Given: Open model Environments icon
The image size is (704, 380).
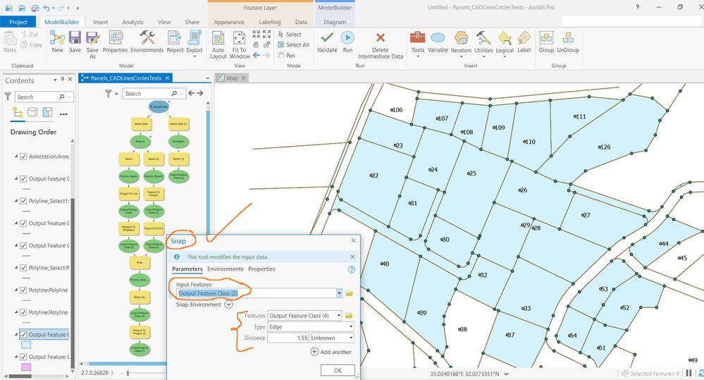Looking at the screenshot, I should (147, 38).
